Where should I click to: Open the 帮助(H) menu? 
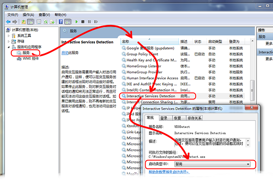(61, 15)
